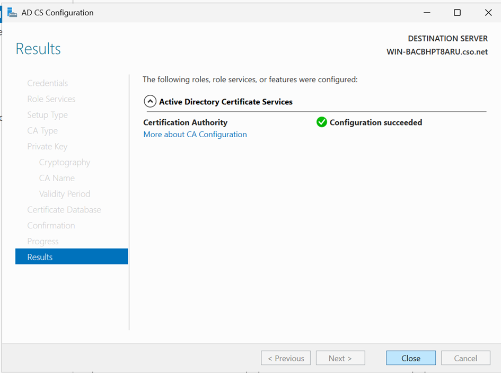Screen dimensions: 501x373
Task: Go to the Validity Period sub-step
Action: [65, 194]
